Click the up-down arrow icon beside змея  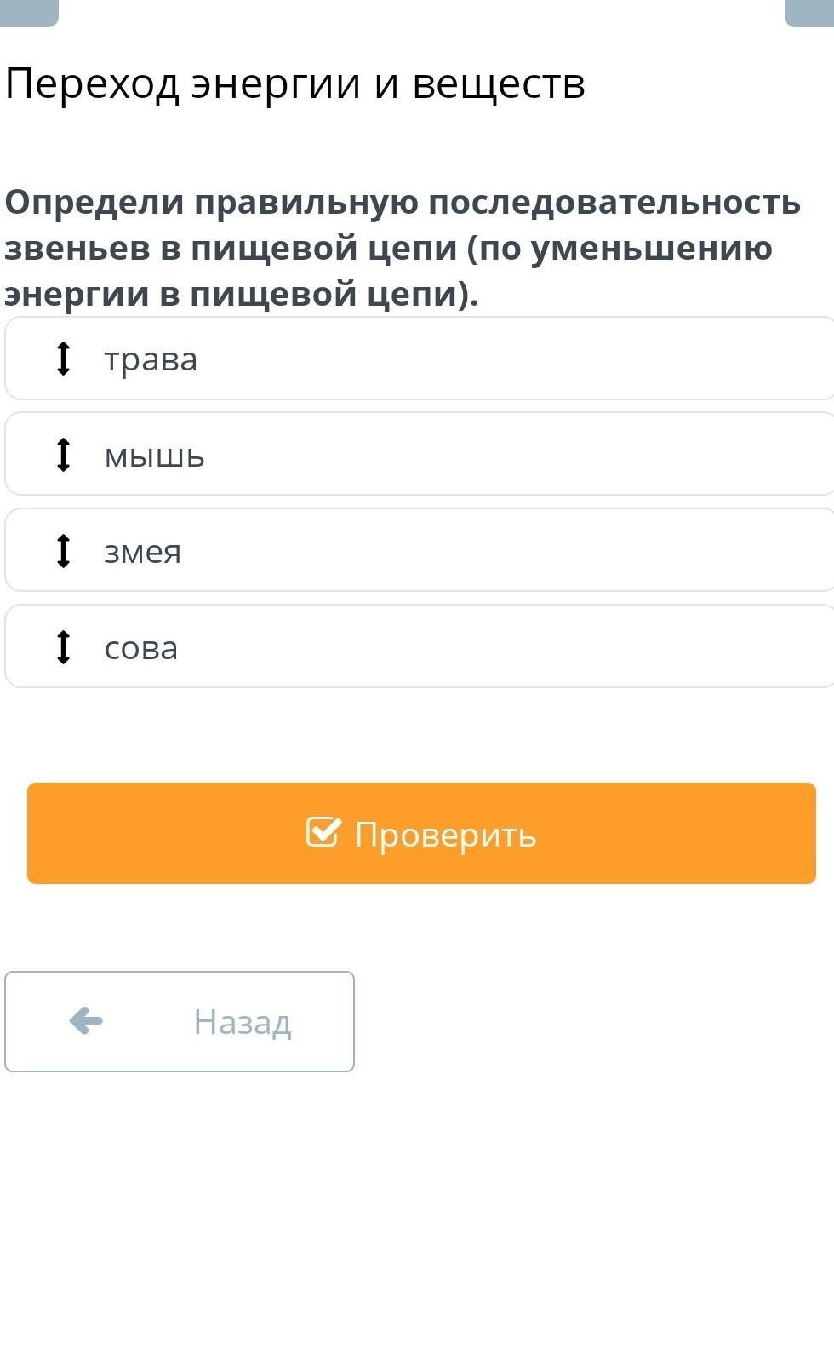[x=63, y=551]
